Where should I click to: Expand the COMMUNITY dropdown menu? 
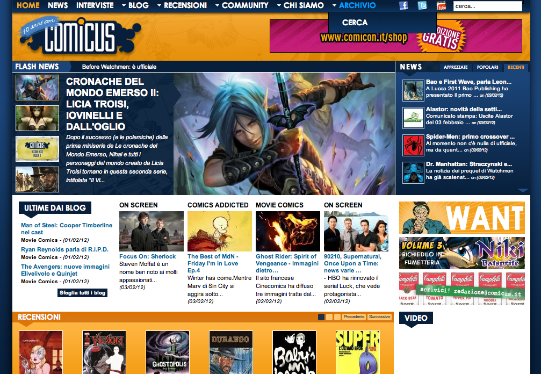click(x=242, y=5)
